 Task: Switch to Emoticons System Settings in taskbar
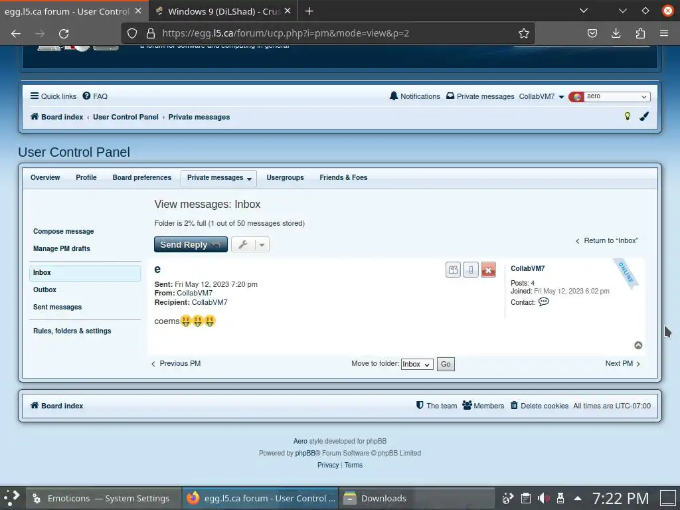click(x=103, y=498)
